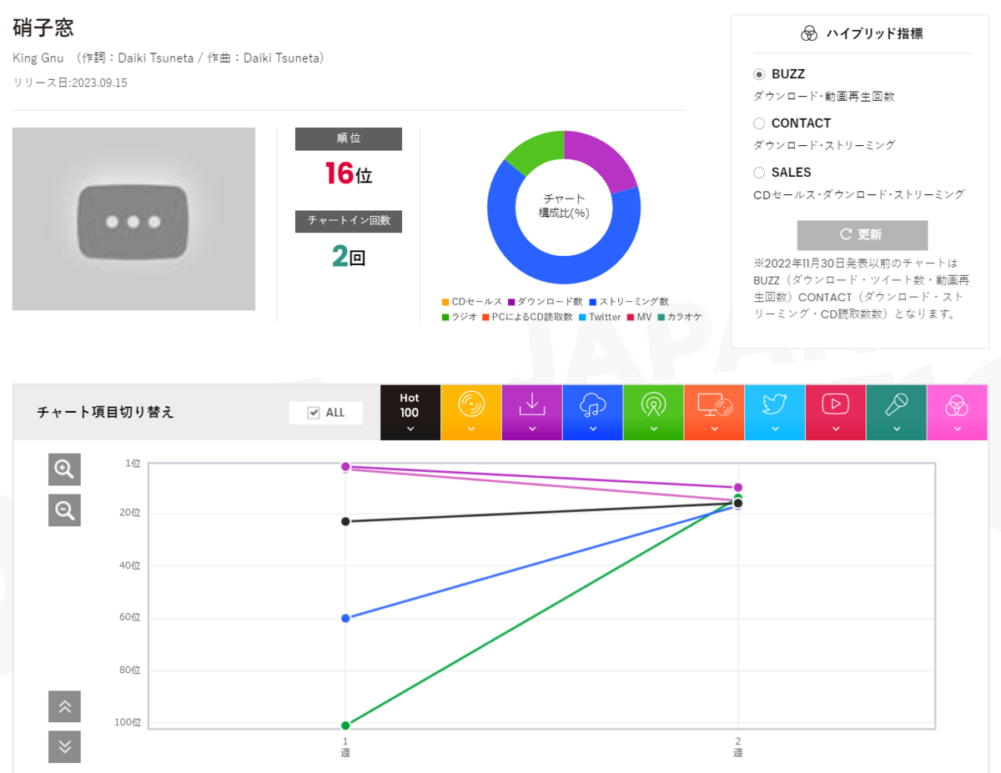Click the チャート項目切り替え heading
This screenshot has height=773, width=1001.
106,413
